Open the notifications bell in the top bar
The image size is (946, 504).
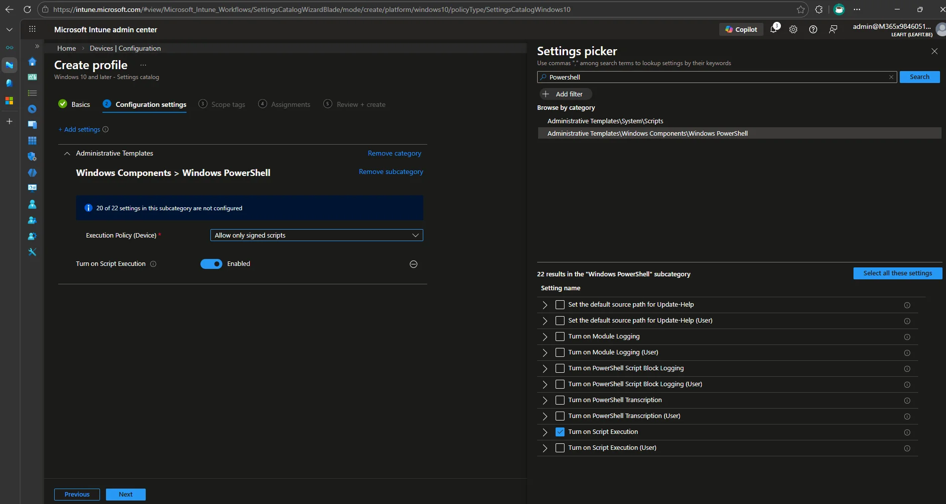click(x=773, y=29)
